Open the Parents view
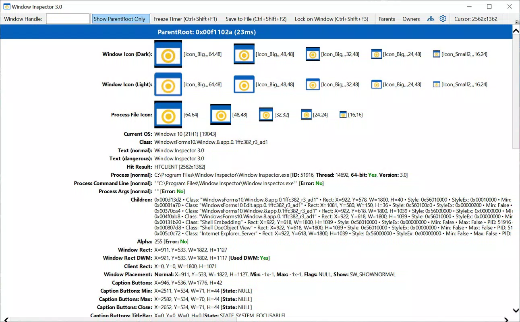 [x=387, y=19]
